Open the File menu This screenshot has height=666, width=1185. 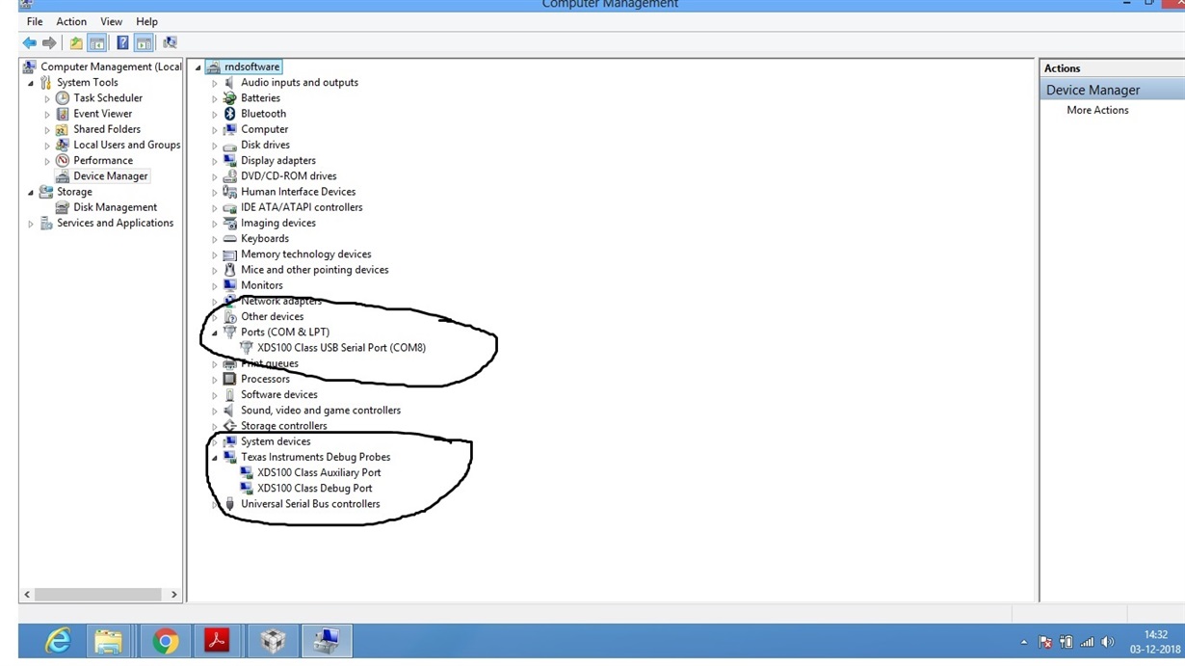tap(35, 21)
